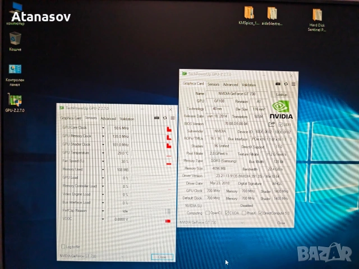Click the Name field NVIDIA GeForce GT 730
Viewport: 359px width, 269px height.
(237, 94)
